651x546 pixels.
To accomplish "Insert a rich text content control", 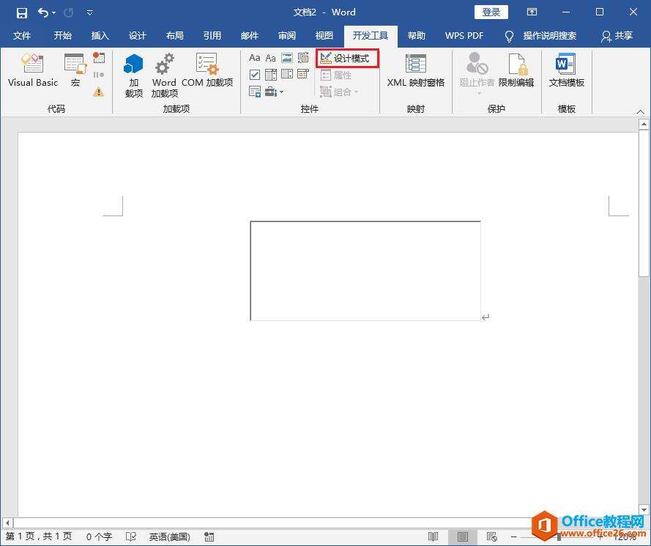I will [255, 58].
